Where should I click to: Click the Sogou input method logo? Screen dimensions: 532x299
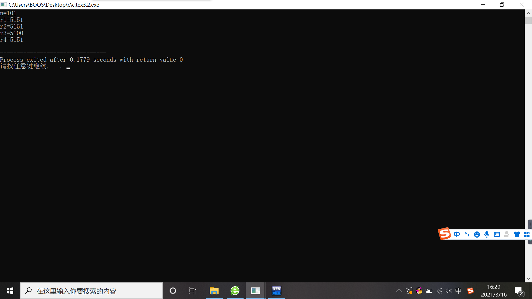pyautogui.click(x=444, y=234)
